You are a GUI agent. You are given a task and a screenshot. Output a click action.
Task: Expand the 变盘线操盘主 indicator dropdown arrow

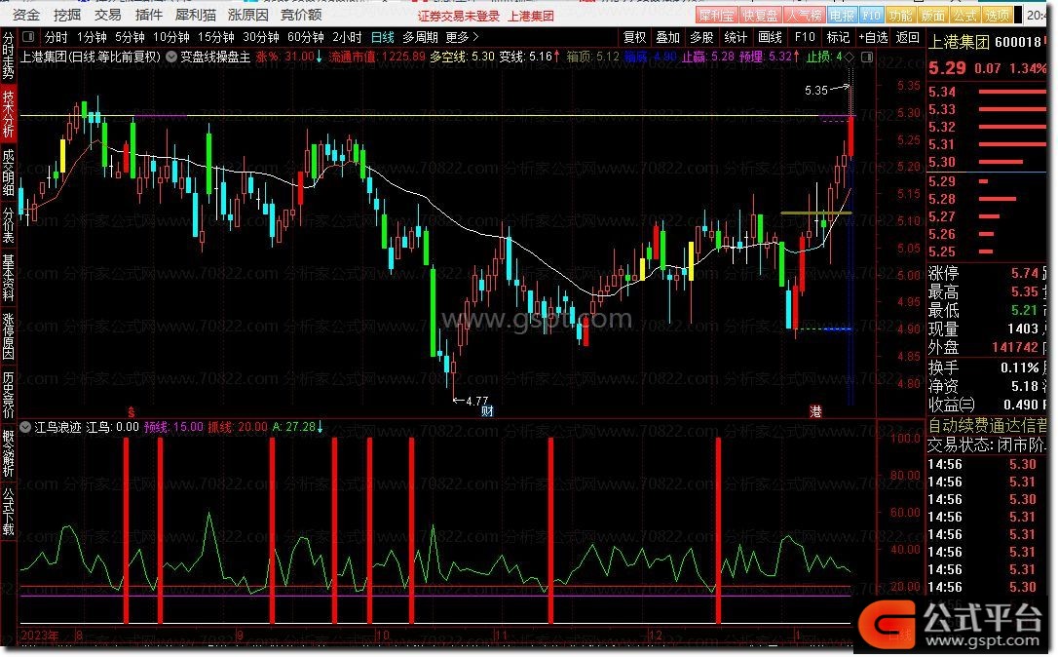(x=171, y=57)
